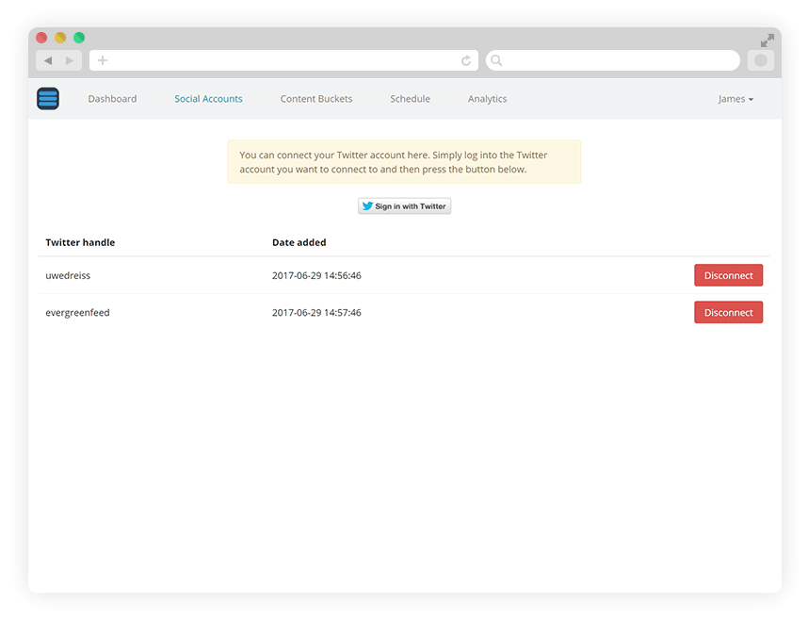
Task: Disconnect the uwedreiss account
Action: tap(729, 275)
